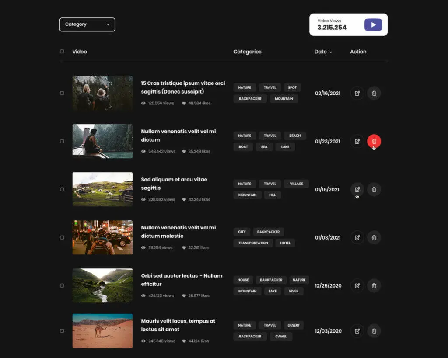Open the Category dropdown filter
Viewport: 448px width, 358px height.
(87, 24)
